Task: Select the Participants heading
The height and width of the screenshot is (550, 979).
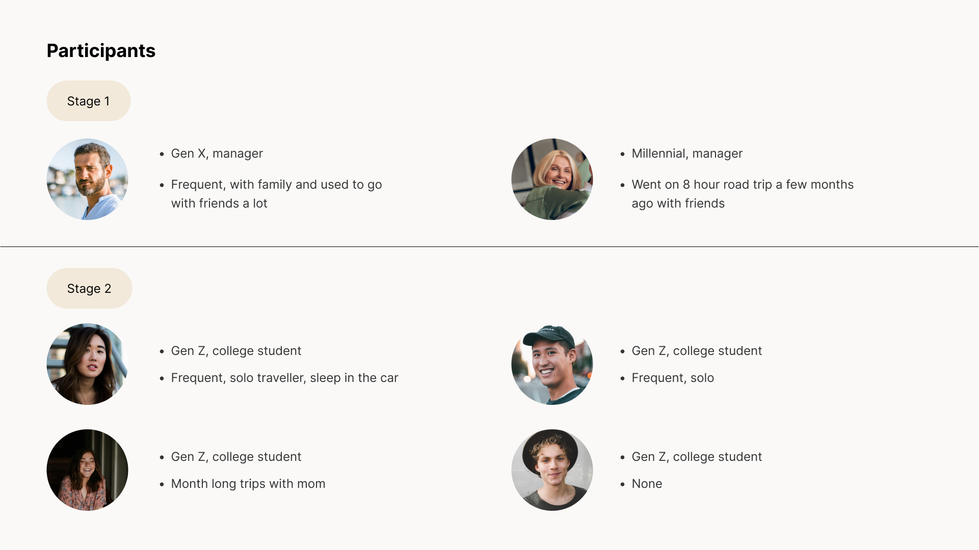Action: click(101, 50)
